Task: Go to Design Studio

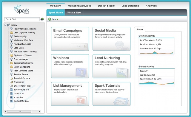Action: 106,6
